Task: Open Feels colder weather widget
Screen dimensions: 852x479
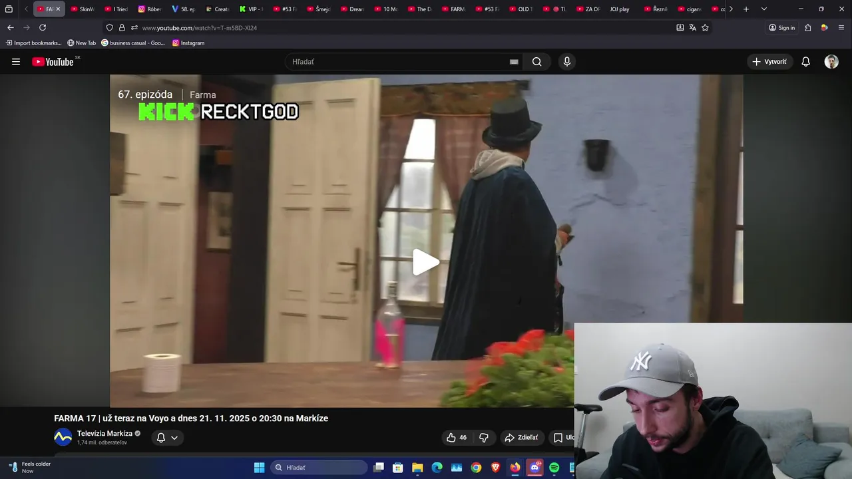Action: click(x=30, y=468)
